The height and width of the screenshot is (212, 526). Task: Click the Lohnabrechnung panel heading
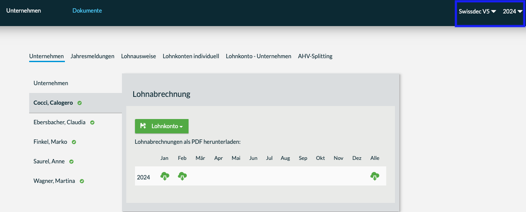[x=162, y=94]
